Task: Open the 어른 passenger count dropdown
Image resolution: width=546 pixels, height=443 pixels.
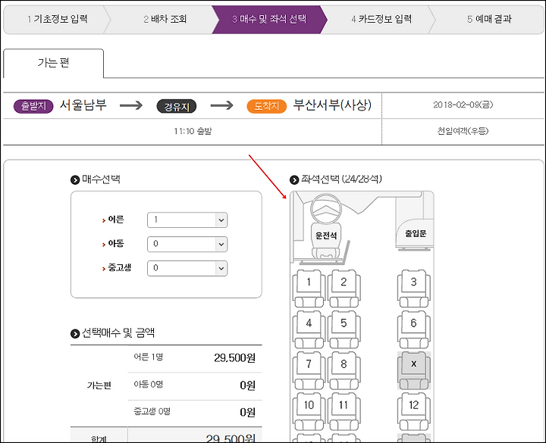Action: [187, 220]
